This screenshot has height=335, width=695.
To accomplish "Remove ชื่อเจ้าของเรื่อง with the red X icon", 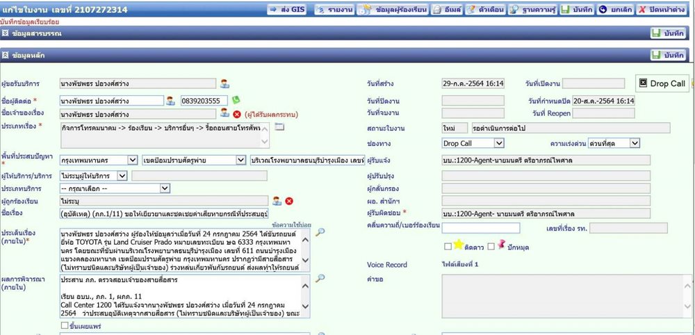I will 237,114.
